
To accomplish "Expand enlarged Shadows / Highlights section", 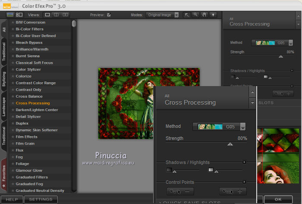I will (x=244, y=162).
